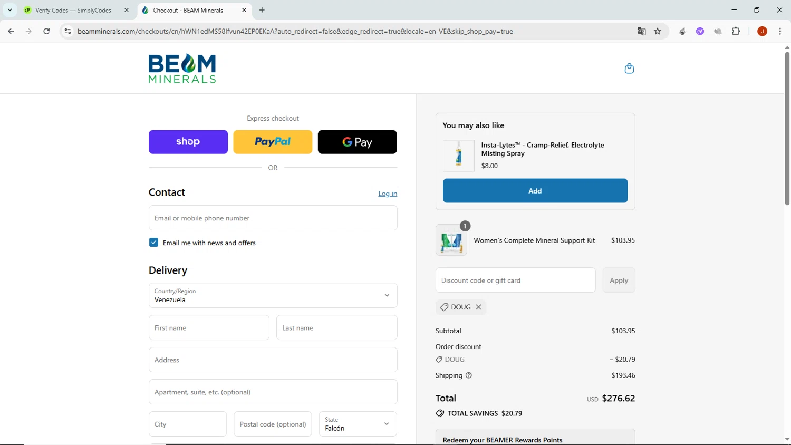The image size is (791, 445).
Task: Click the browser forward arrow
Action: 28,31
